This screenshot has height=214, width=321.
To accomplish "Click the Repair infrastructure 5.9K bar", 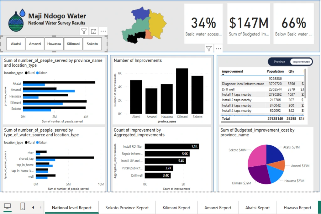I will coord(167,154).
